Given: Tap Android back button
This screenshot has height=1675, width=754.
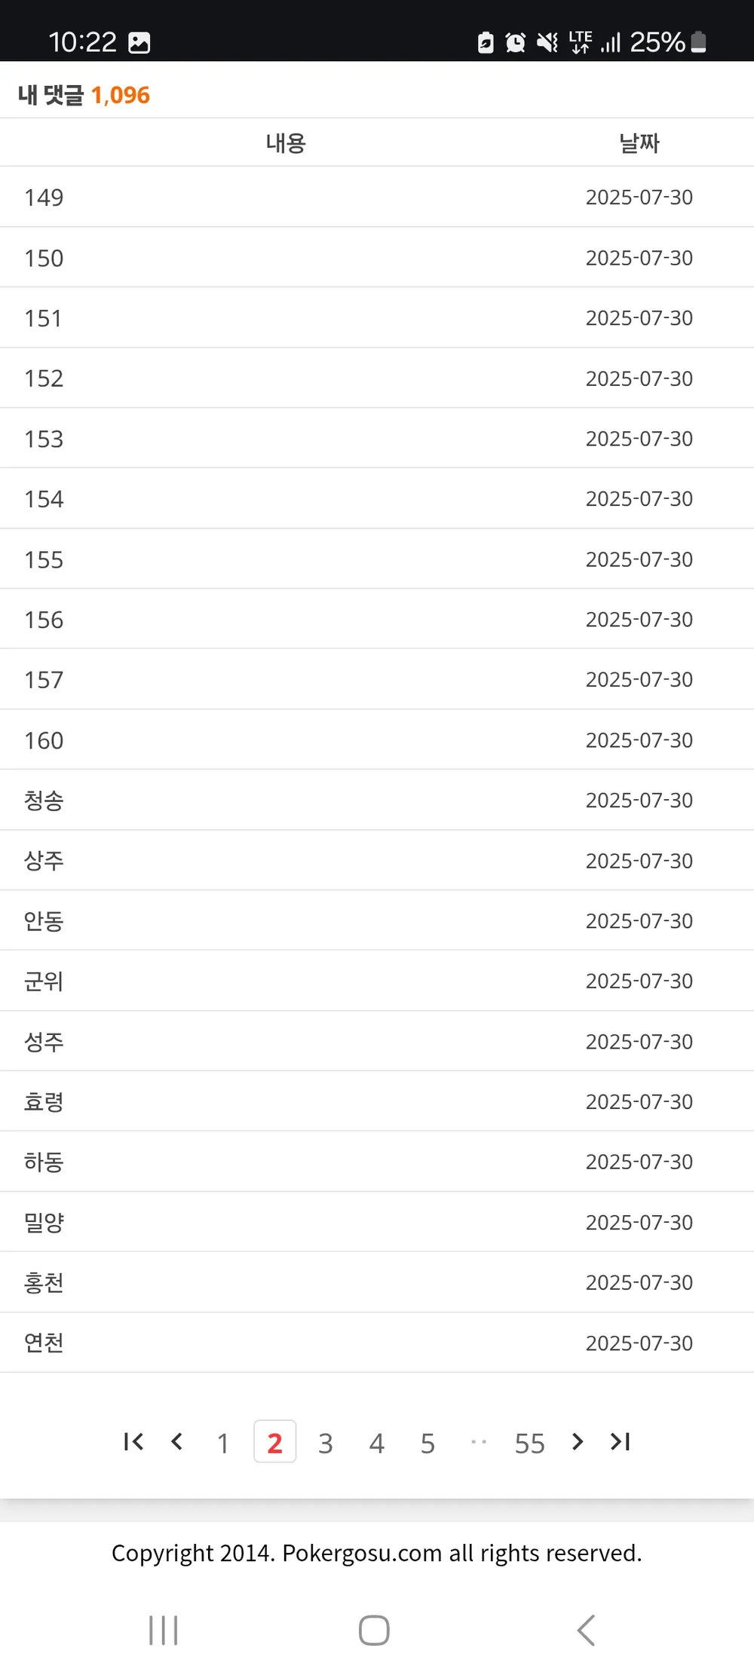Looking at the screenshot, I should [586, 1631].
